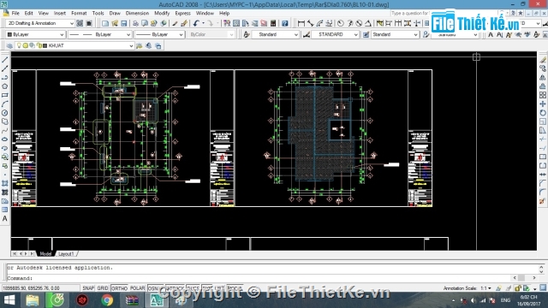Switch to the Layout1 tab
The height and width of the screenshot is (308, 548).
click(66, 254)
